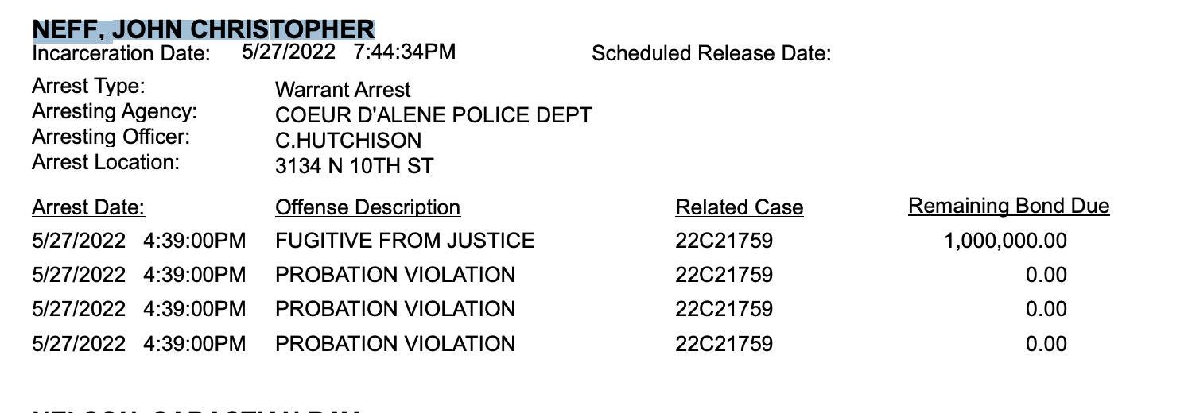Viewport: 1188px width, 413px height.
Task: Click the Warrant Arrest value
Action: coord(343,90)
